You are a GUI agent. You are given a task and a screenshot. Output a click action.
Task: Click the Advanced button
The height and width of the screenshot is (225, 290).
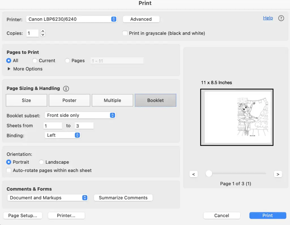(x=141, y=19)
